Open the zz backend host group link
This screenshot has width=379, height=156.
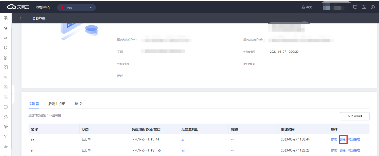click(183, 139)
